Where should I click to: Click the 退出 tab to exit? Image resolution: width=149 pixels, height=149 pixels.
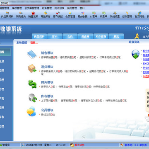tap(116, 36)
